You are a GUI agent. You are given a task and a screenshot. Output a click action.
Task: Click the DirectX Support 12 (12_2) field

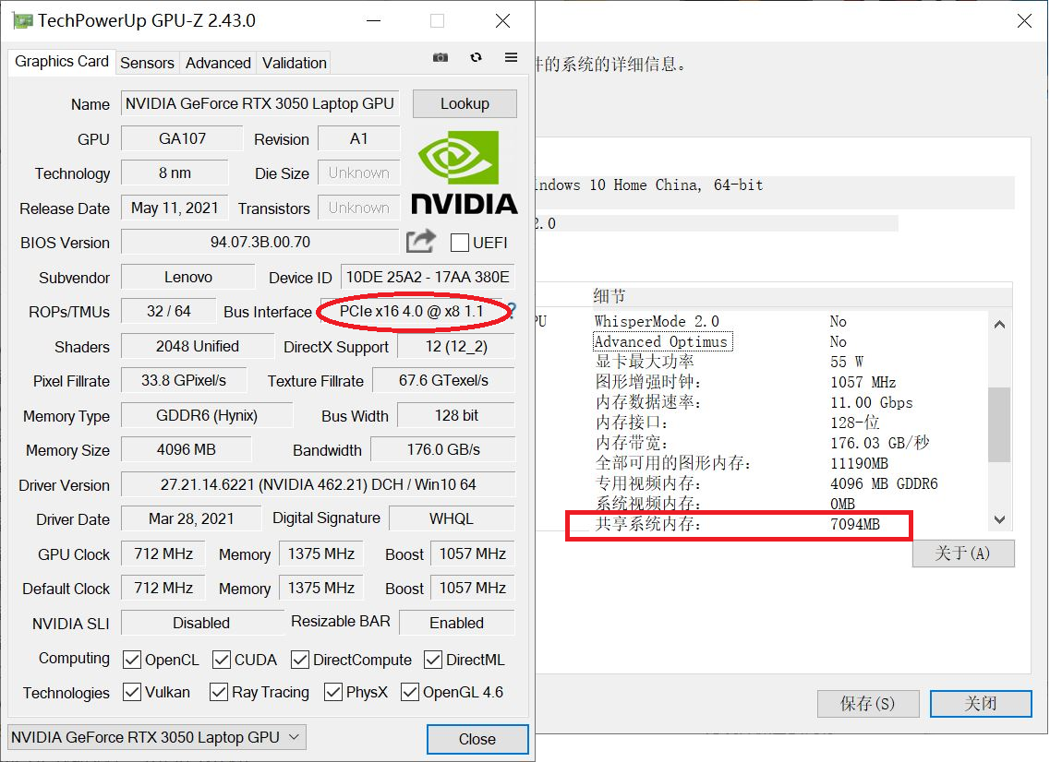457,346
